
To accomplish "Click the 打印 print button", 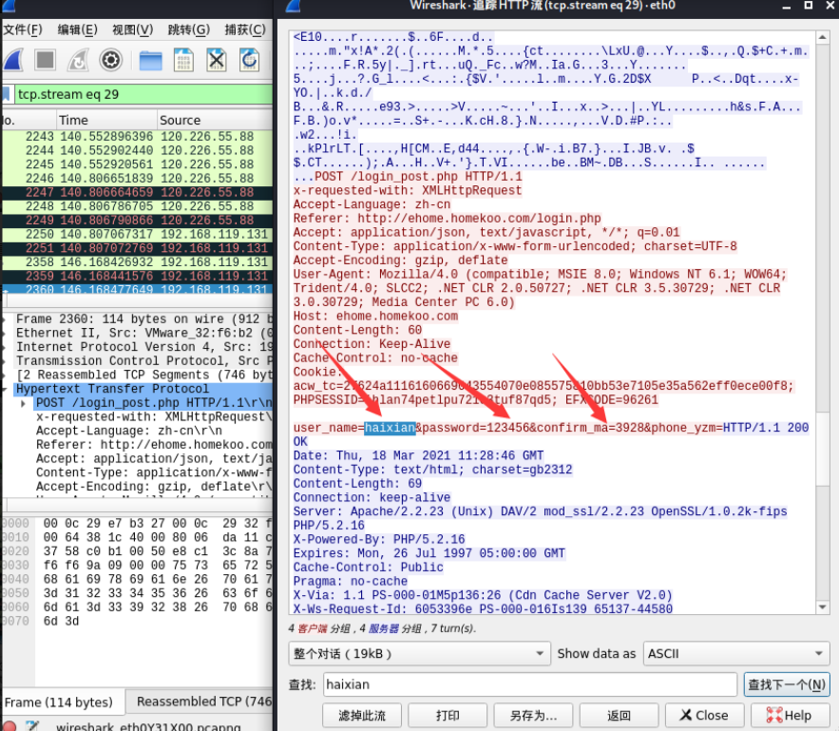I will click(x=448, y=716).
